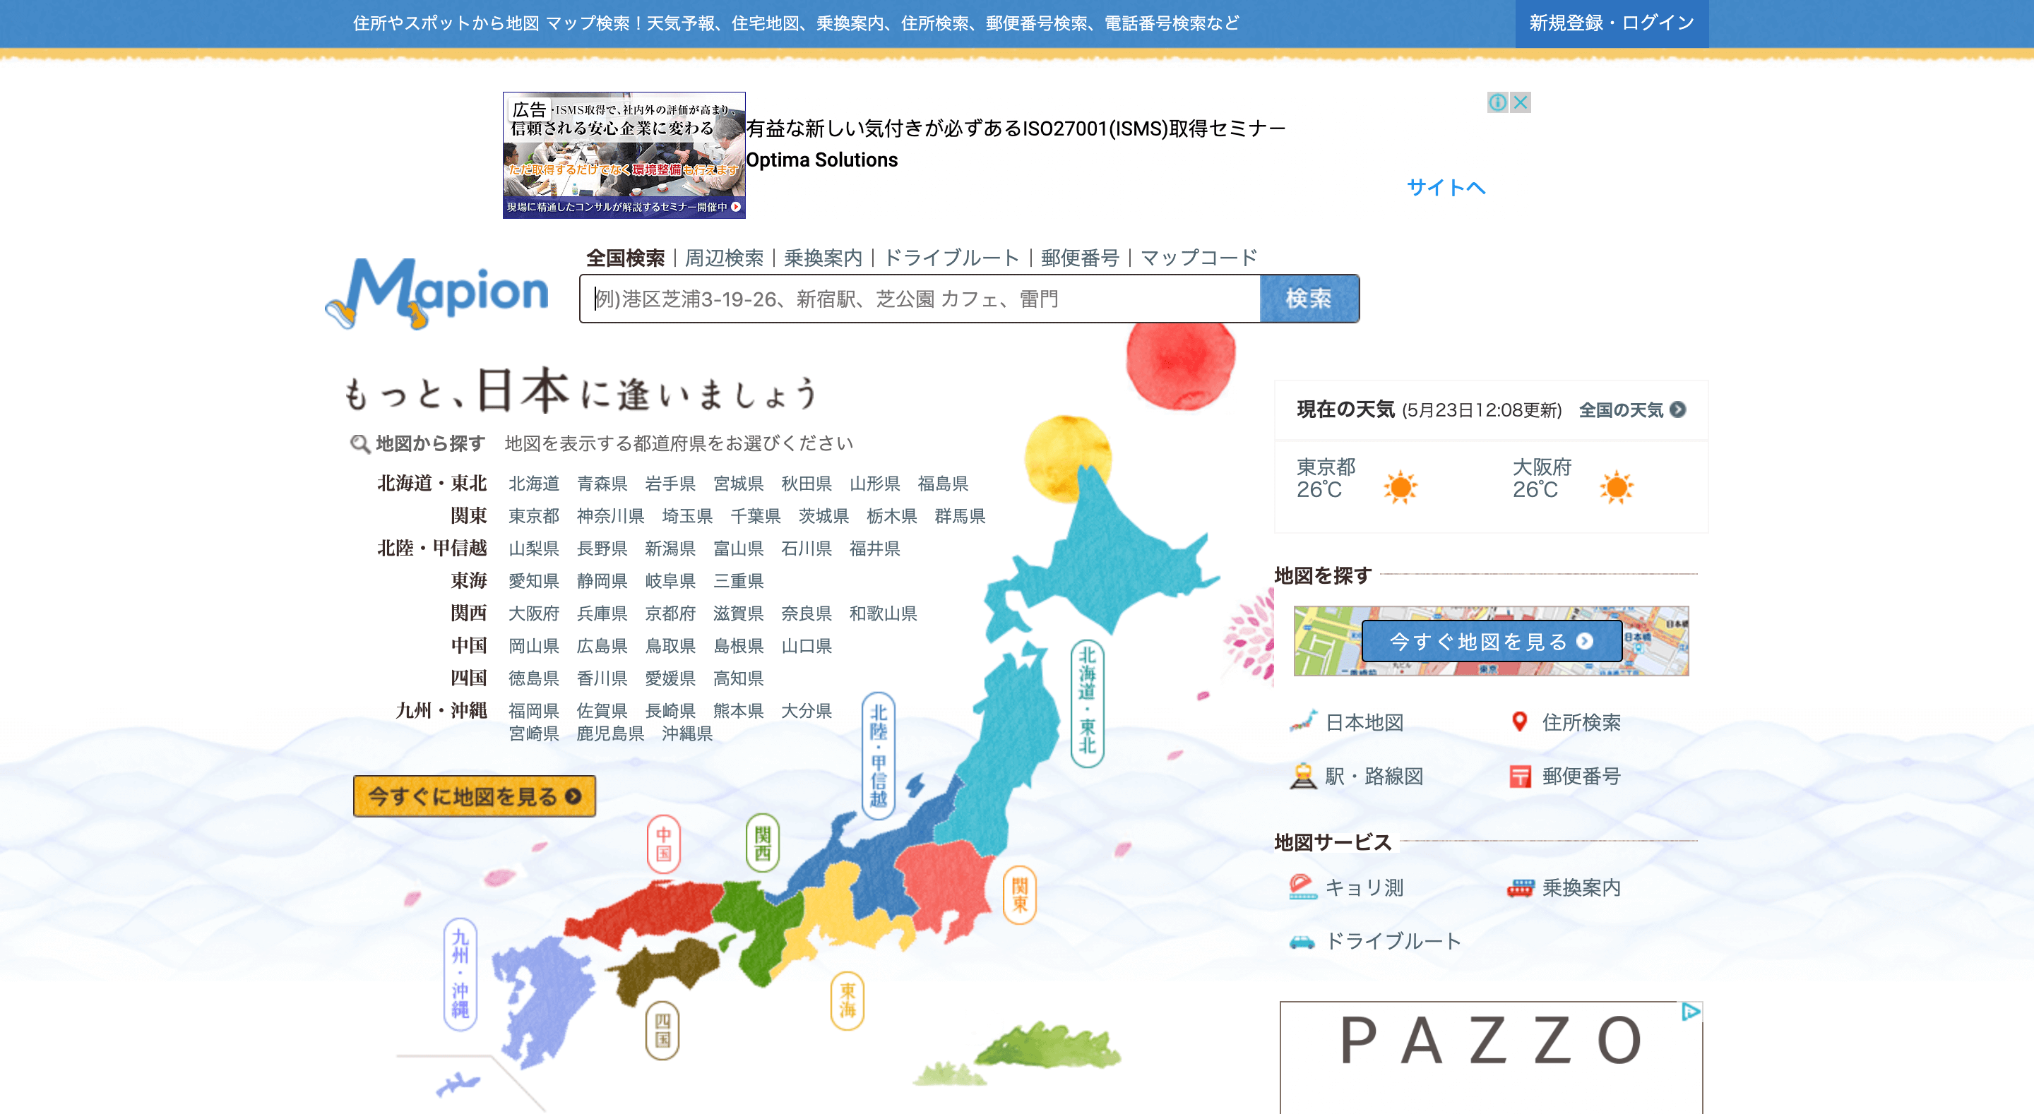Viewport: 2034px width, 1114px height.
Task: Click the ISMS seminar ad thumbnail
Action: pos(624,155)
